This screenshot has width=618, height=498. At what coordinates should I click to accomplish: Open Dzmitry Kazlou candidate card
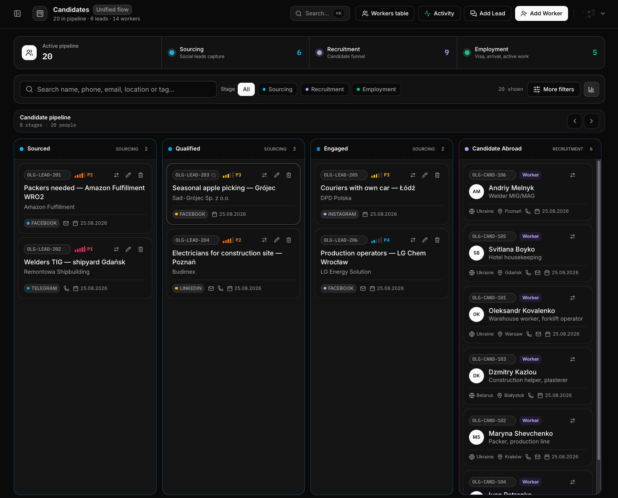click(528, 376)
